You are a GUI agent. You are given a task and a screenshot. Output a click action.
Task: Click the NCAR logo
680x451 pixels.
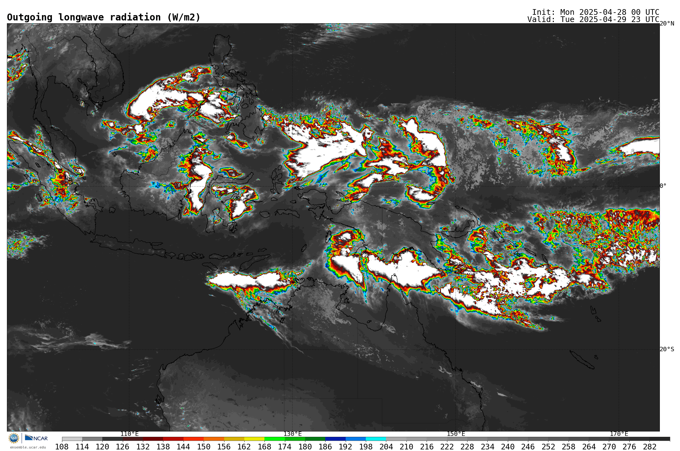pyautogui.click(x=36, y=438)
